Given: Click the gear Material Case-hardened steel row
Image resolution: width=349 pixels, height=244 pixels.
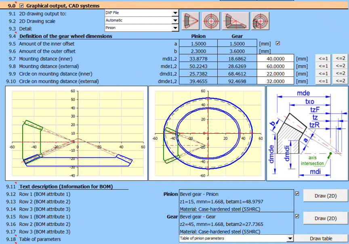Looking at the screenshot, I should click(x=236, y=232).
